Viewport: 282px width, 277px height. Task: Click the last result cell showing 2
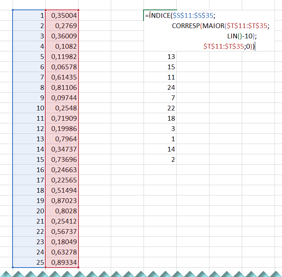click(172, 159)
